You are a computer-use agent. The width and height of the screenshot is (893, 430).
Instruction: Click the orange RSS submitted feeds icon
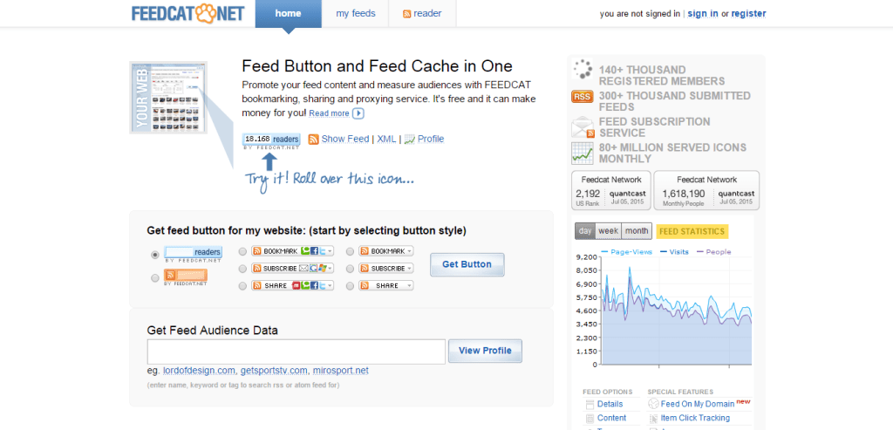[582, 97]
